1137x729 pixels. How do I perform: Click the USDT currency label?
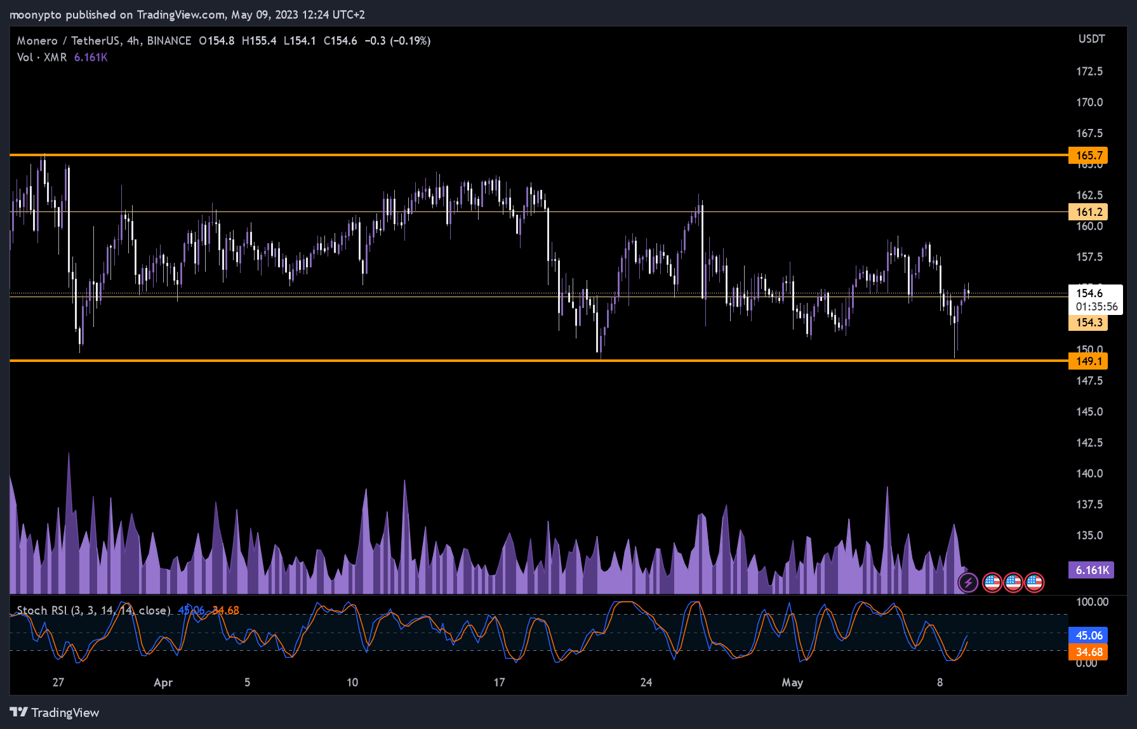[x=1091, y=39]
